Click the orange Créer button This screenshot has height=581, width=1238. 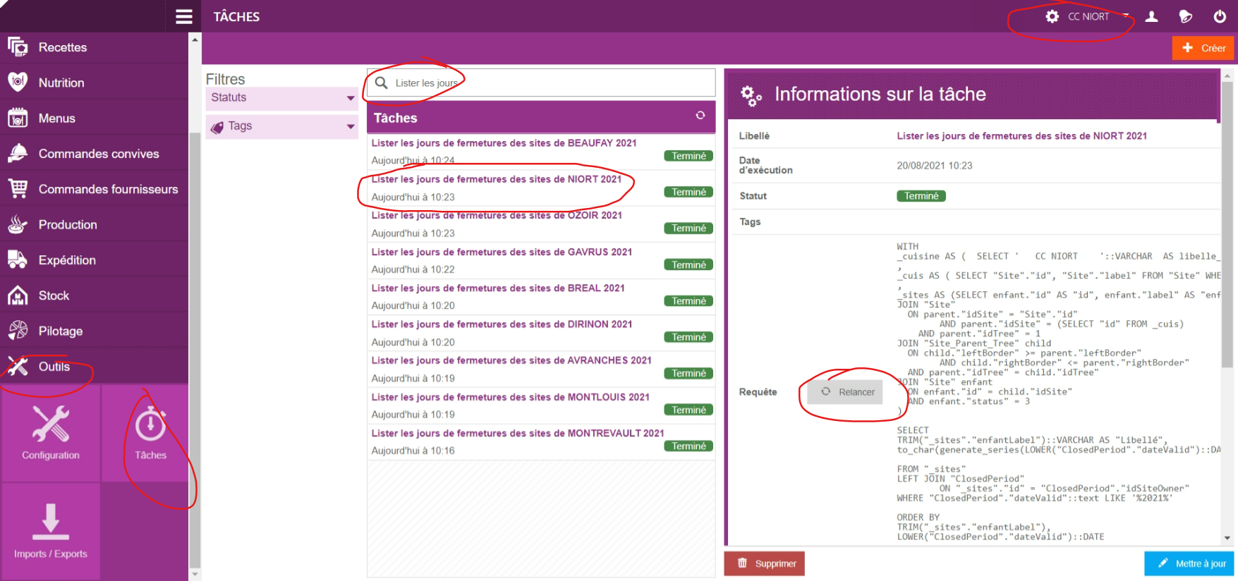tap(1203, 48)
